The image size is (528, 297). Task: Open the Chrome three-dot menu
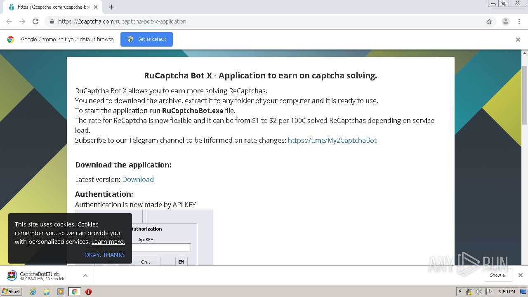click(519, 21)
